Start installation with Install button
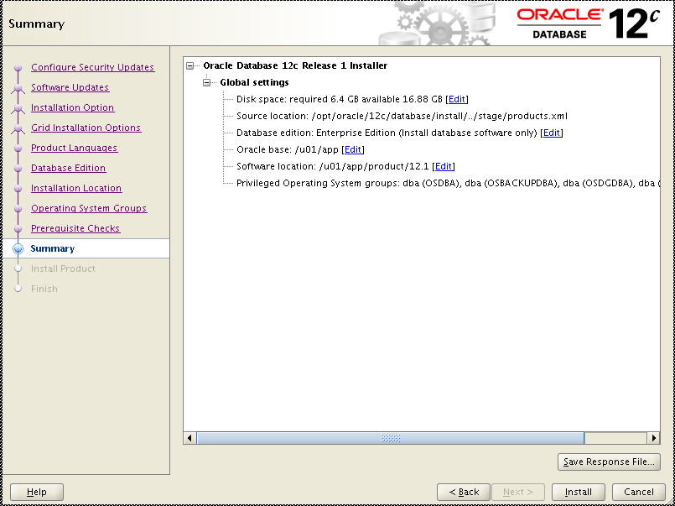Image resolution: width=675 pixels, height=506 pixels. tap(578, 492)
